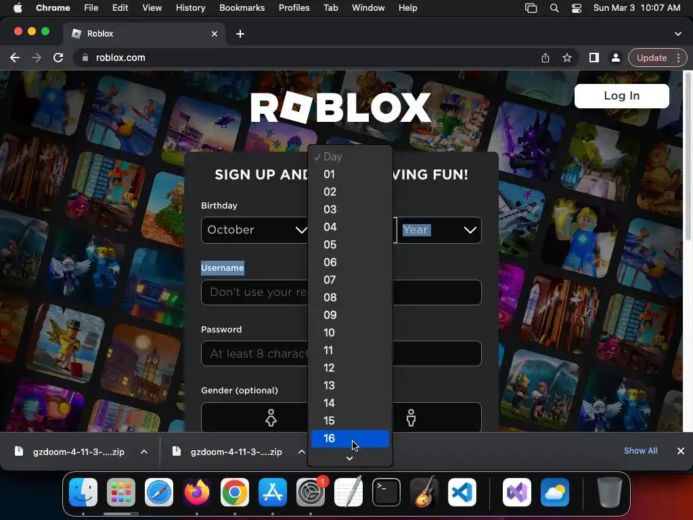Reload the Roblox page

pyautogui.click(x=58, y=58)
